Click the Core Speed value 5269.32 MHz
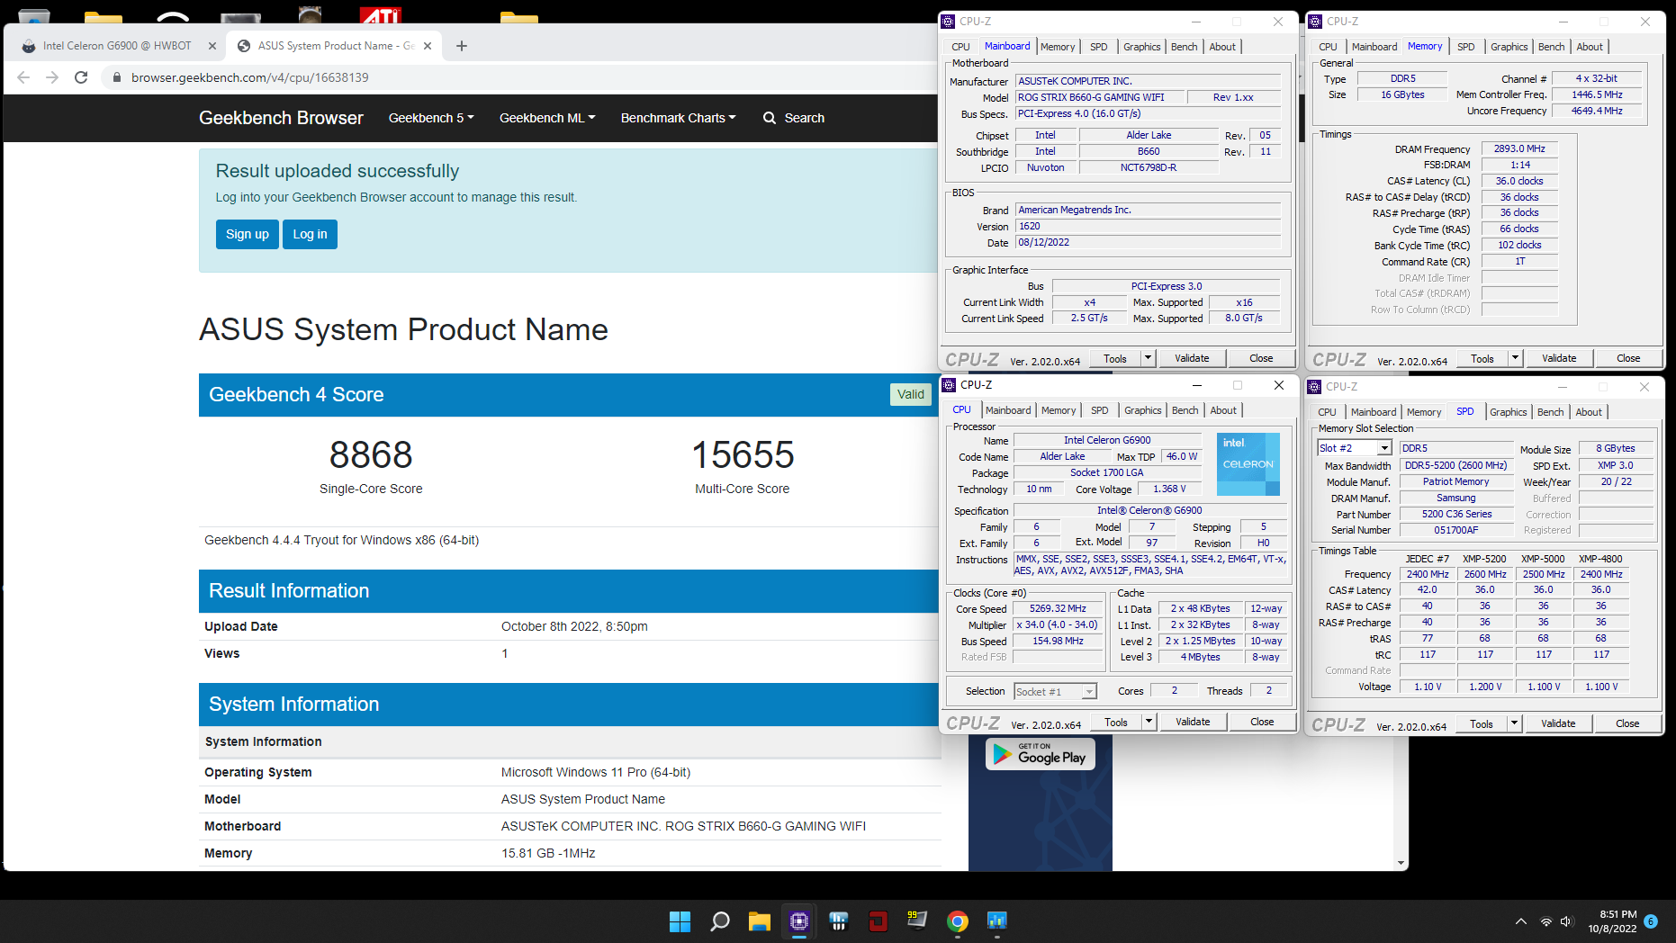This screenshot has height=943, width=1676. tap(1058, 608)
